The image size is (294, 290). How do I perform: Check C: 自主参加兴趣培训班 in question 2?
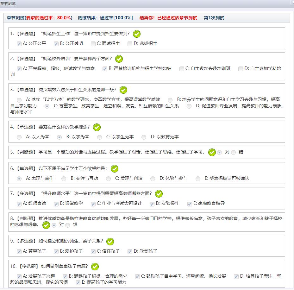coord(182,69)
